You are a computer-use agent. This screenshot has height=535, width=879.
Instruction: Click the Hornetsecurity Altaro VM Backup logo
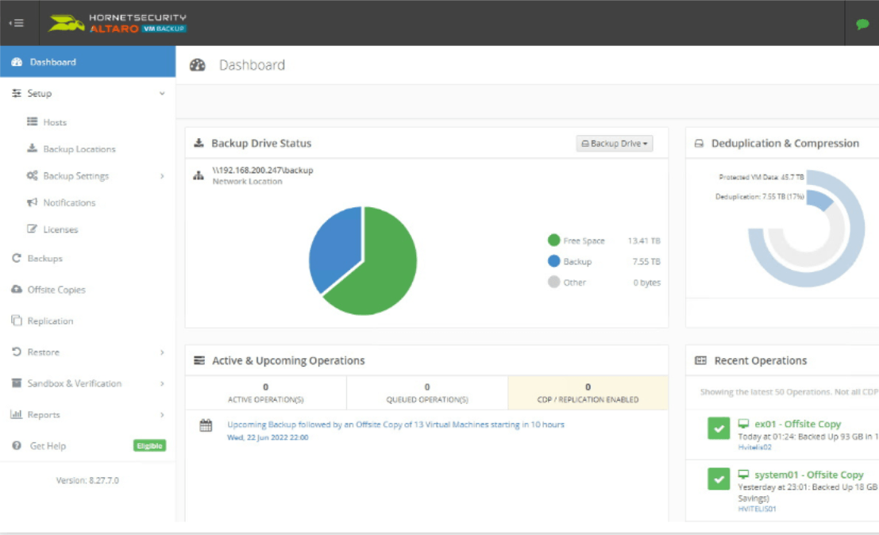(x=118, y=23)
